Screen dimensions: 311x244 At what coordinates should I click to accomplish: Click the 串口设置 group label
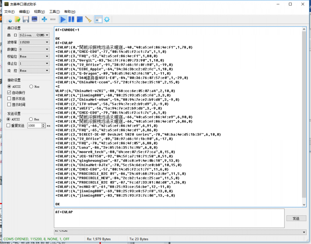pos(14,28)
